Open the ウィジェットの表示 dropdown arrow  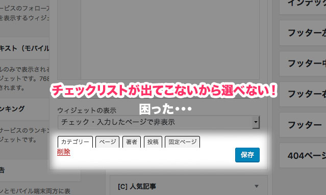(256, 122)
